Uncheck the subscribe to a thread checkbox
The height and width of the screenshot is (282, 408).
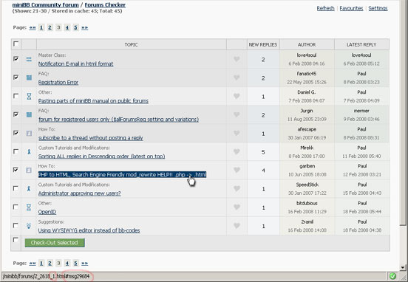point(16,133)
